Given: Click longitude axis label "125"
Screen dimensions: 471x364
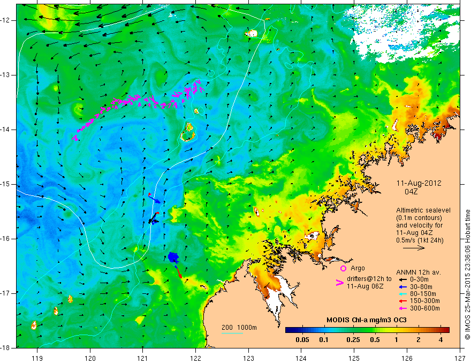Looking at the screenshot, I should (x=354, y=358).
